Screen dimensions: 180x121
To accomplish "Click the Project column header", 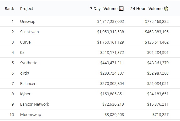I will [27, 9].
